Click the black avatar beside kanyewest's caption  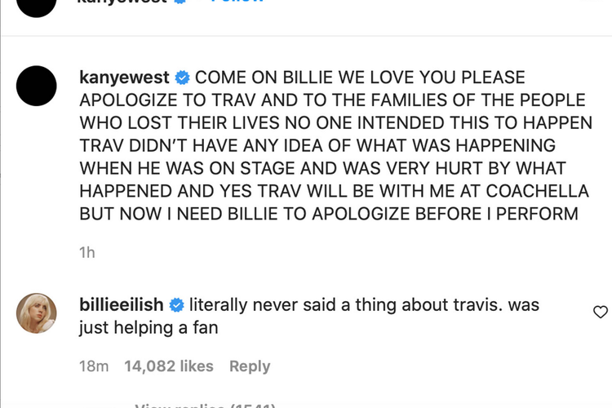(37, 85)
